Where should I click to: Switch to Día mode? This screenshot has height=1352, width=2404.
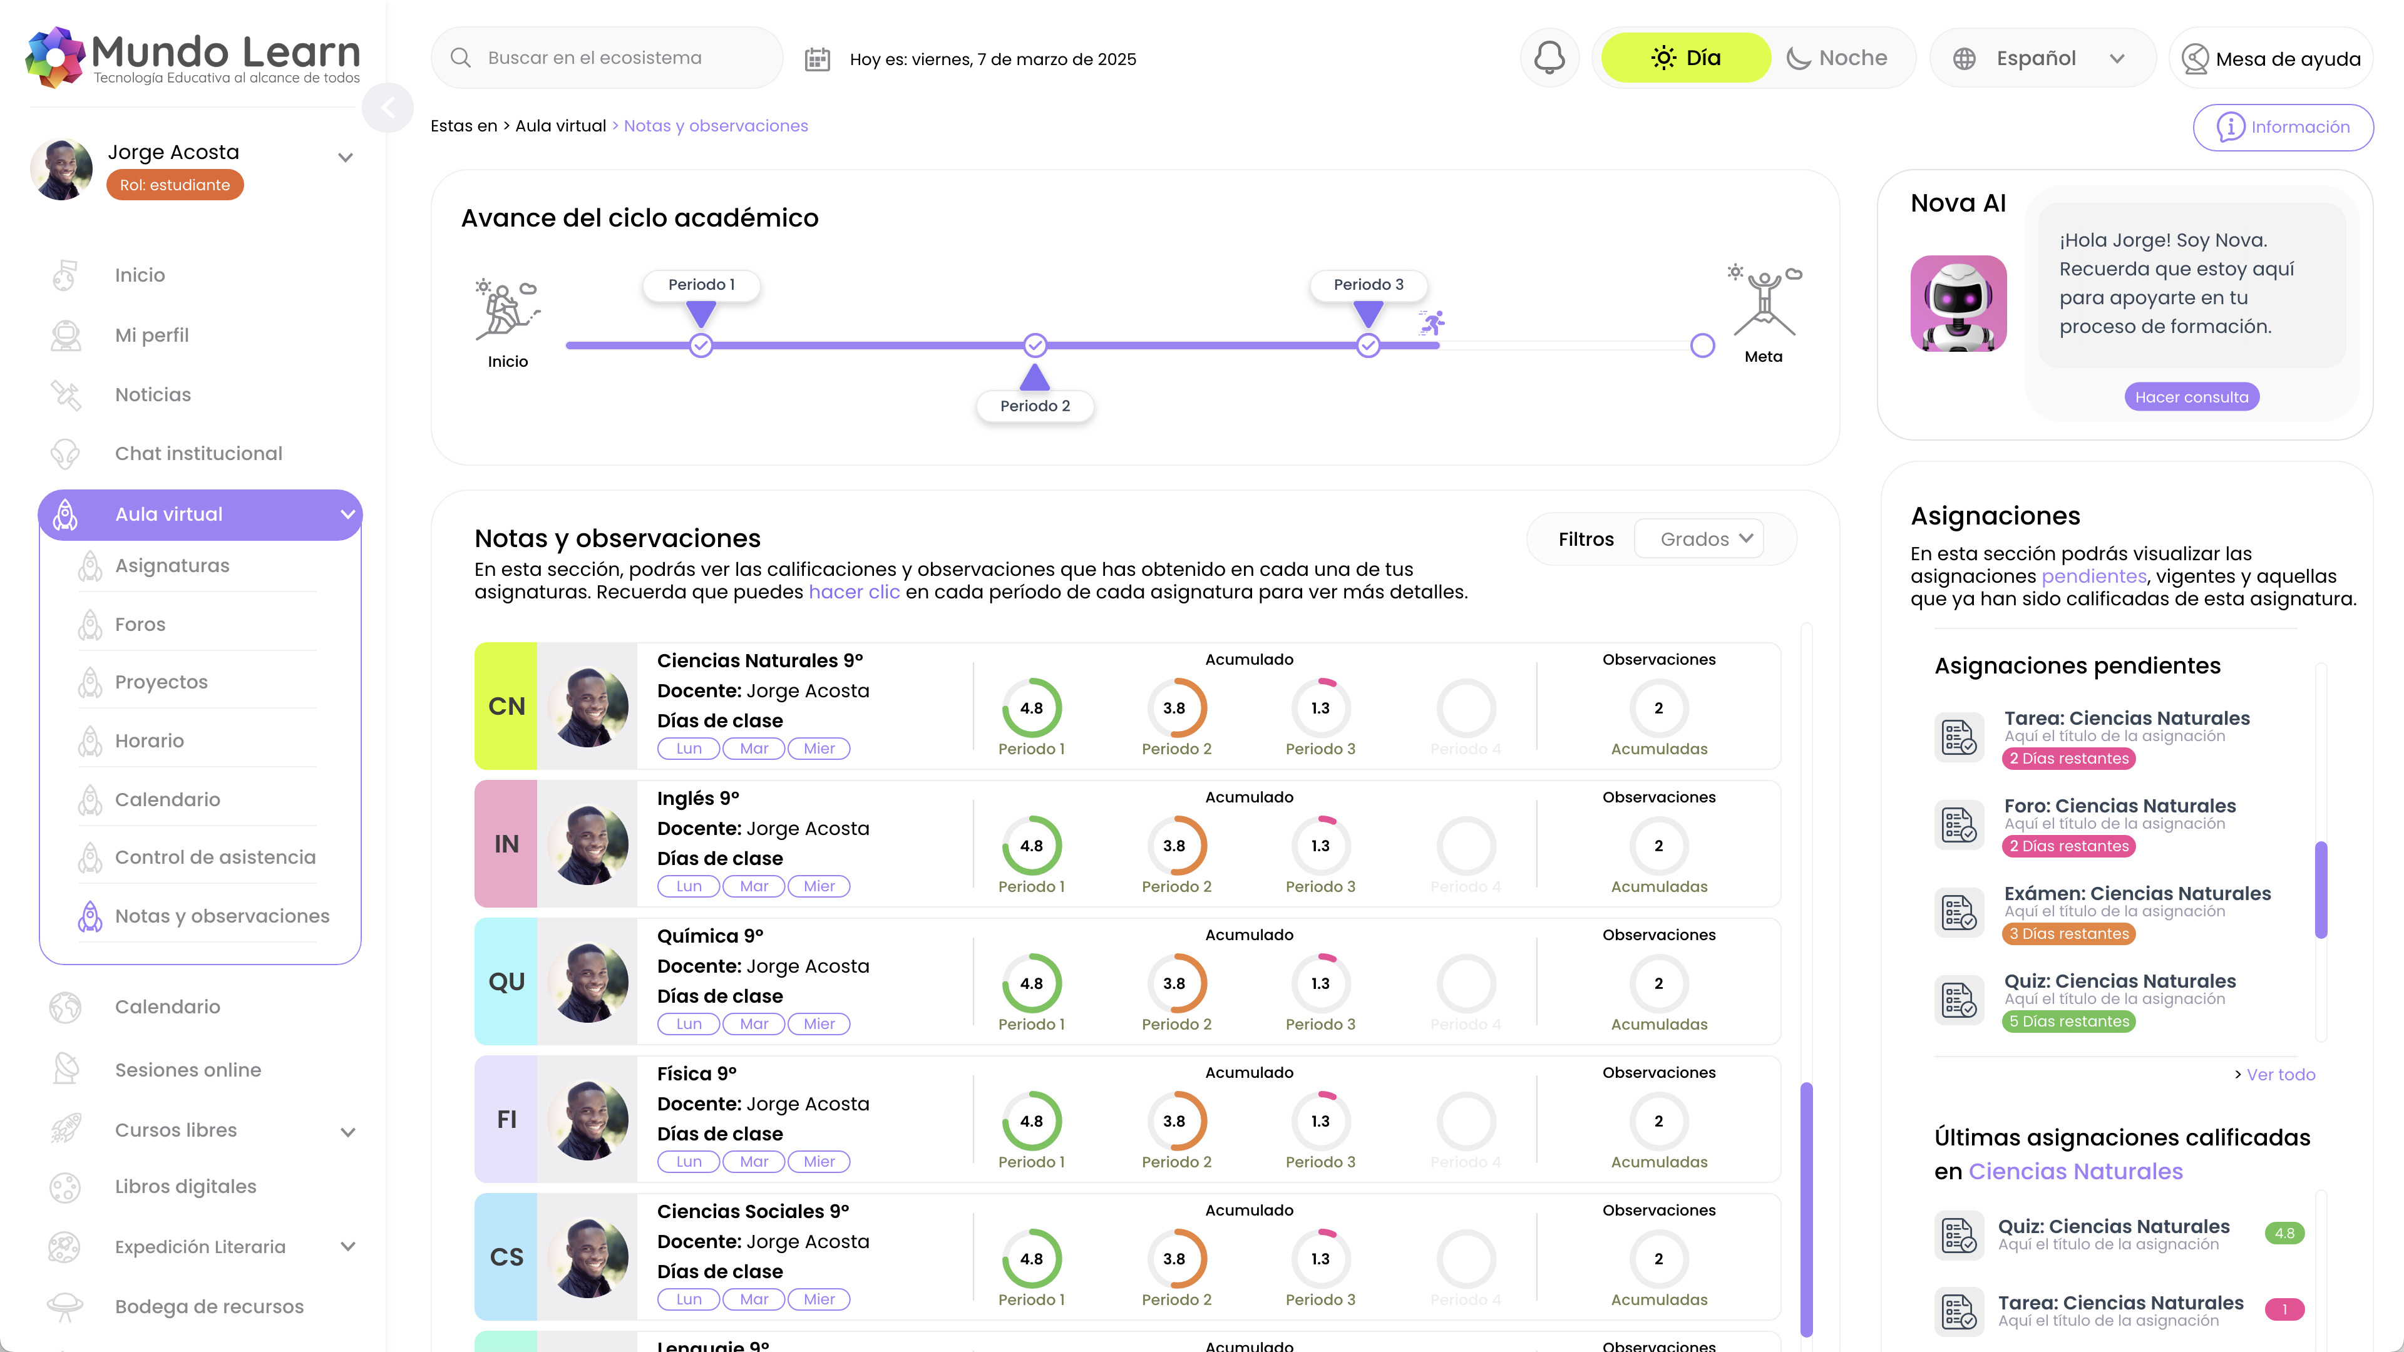pos(1685,58)
